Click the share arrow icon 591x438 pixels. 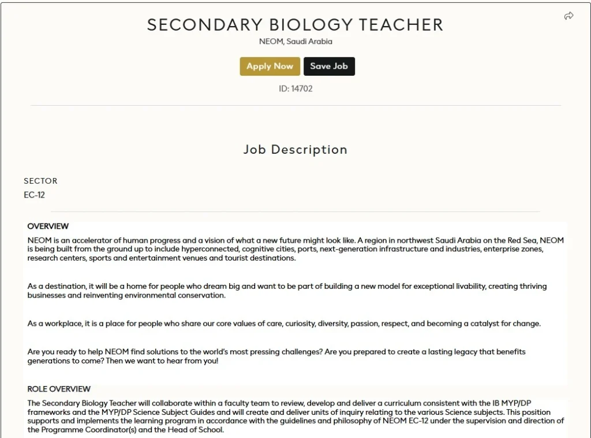click(568, 16)
